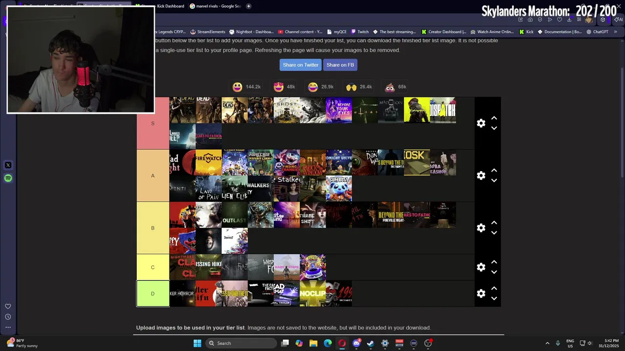
Task: Open myQCE bookmark link
Action: pos(336,32)
